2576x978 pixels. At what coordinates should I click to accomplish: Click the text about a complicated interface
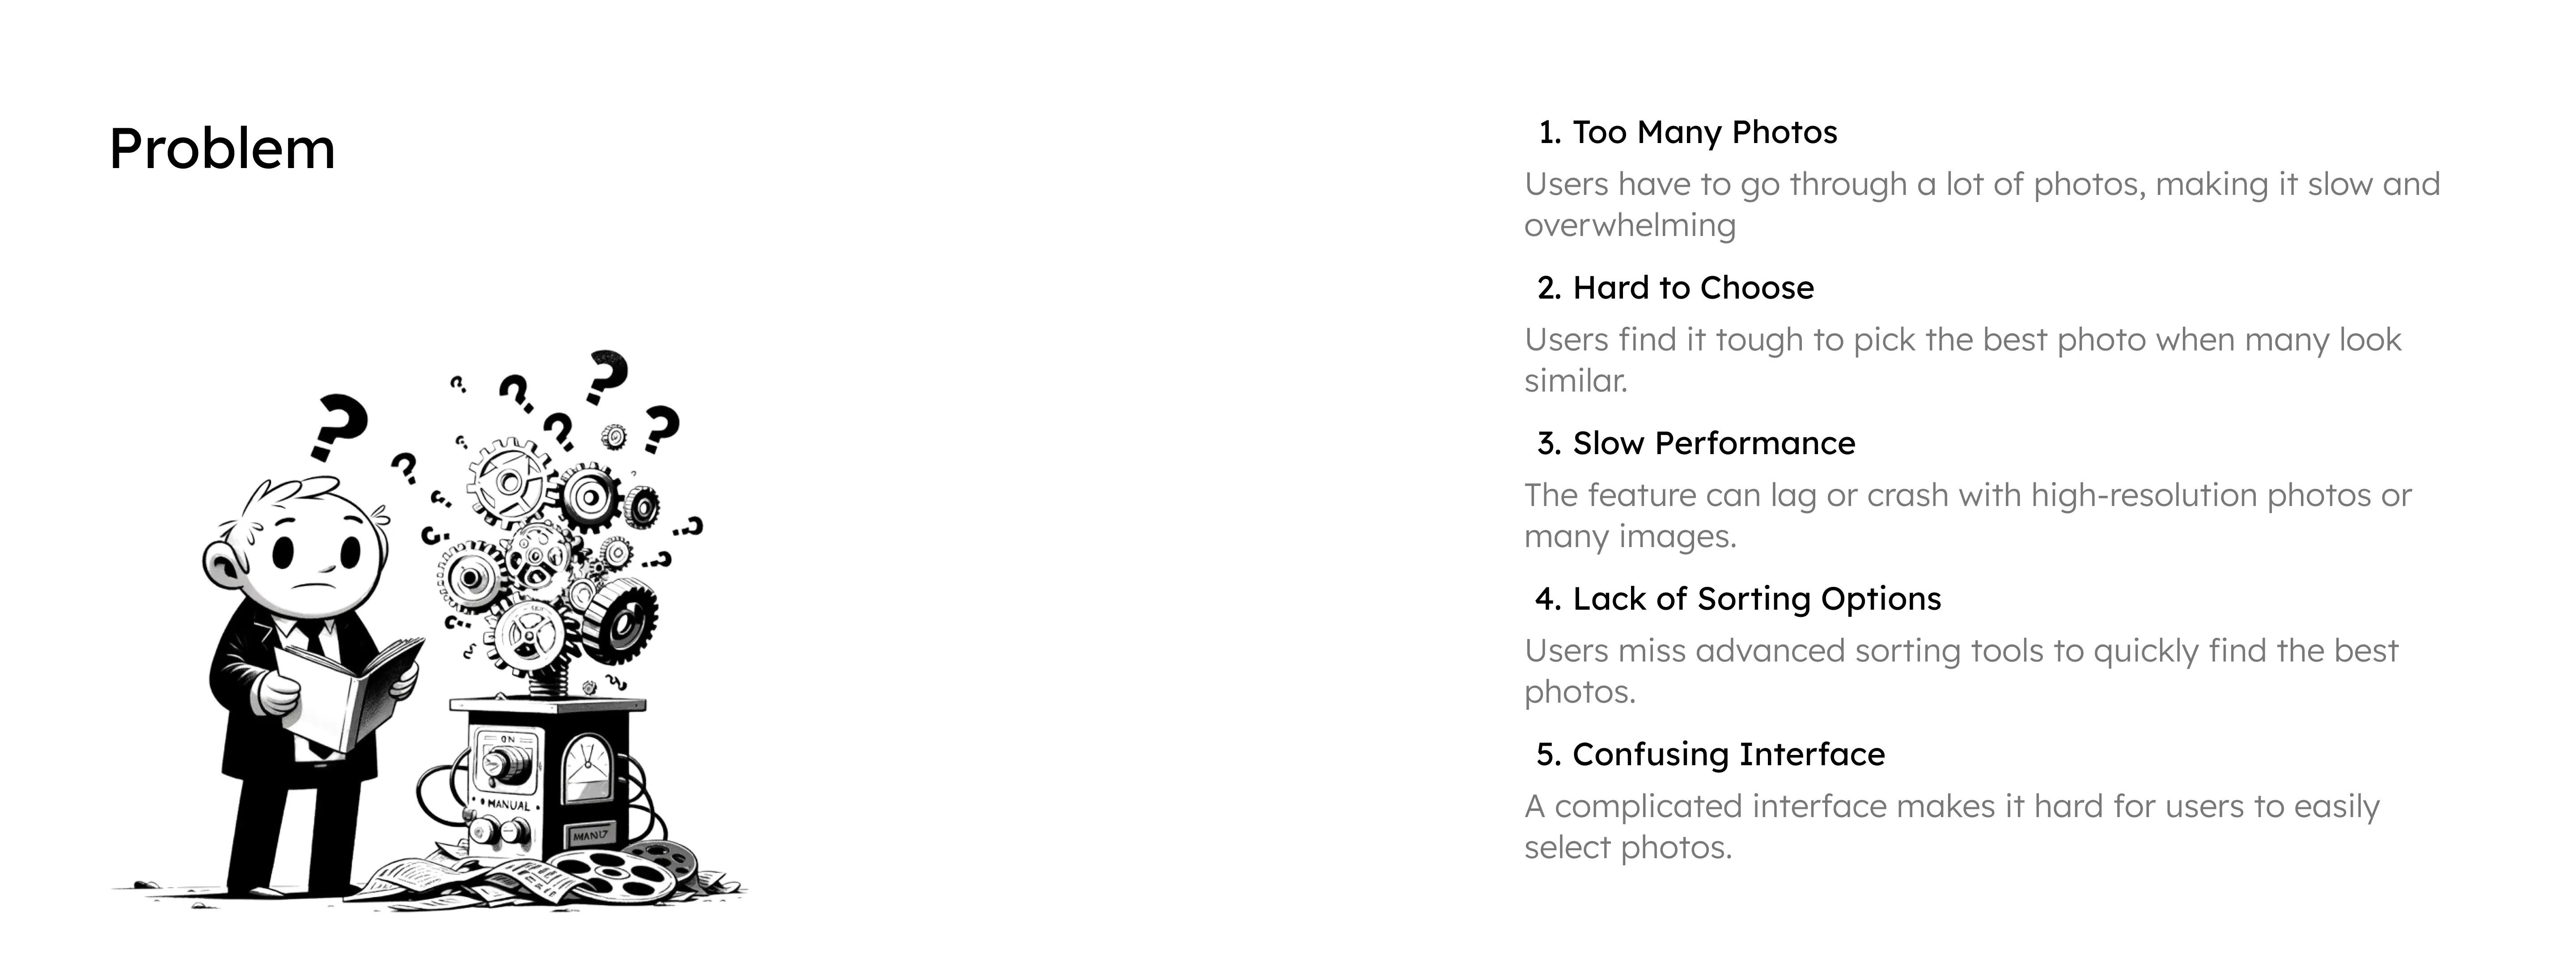pos(1951,826)
